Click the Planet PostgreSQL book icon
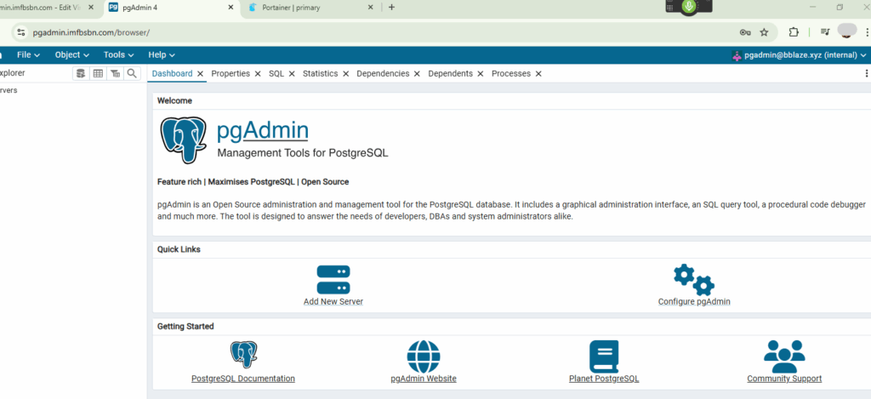The height and width of the screenshot is (399, 871). tap(604, 354)
